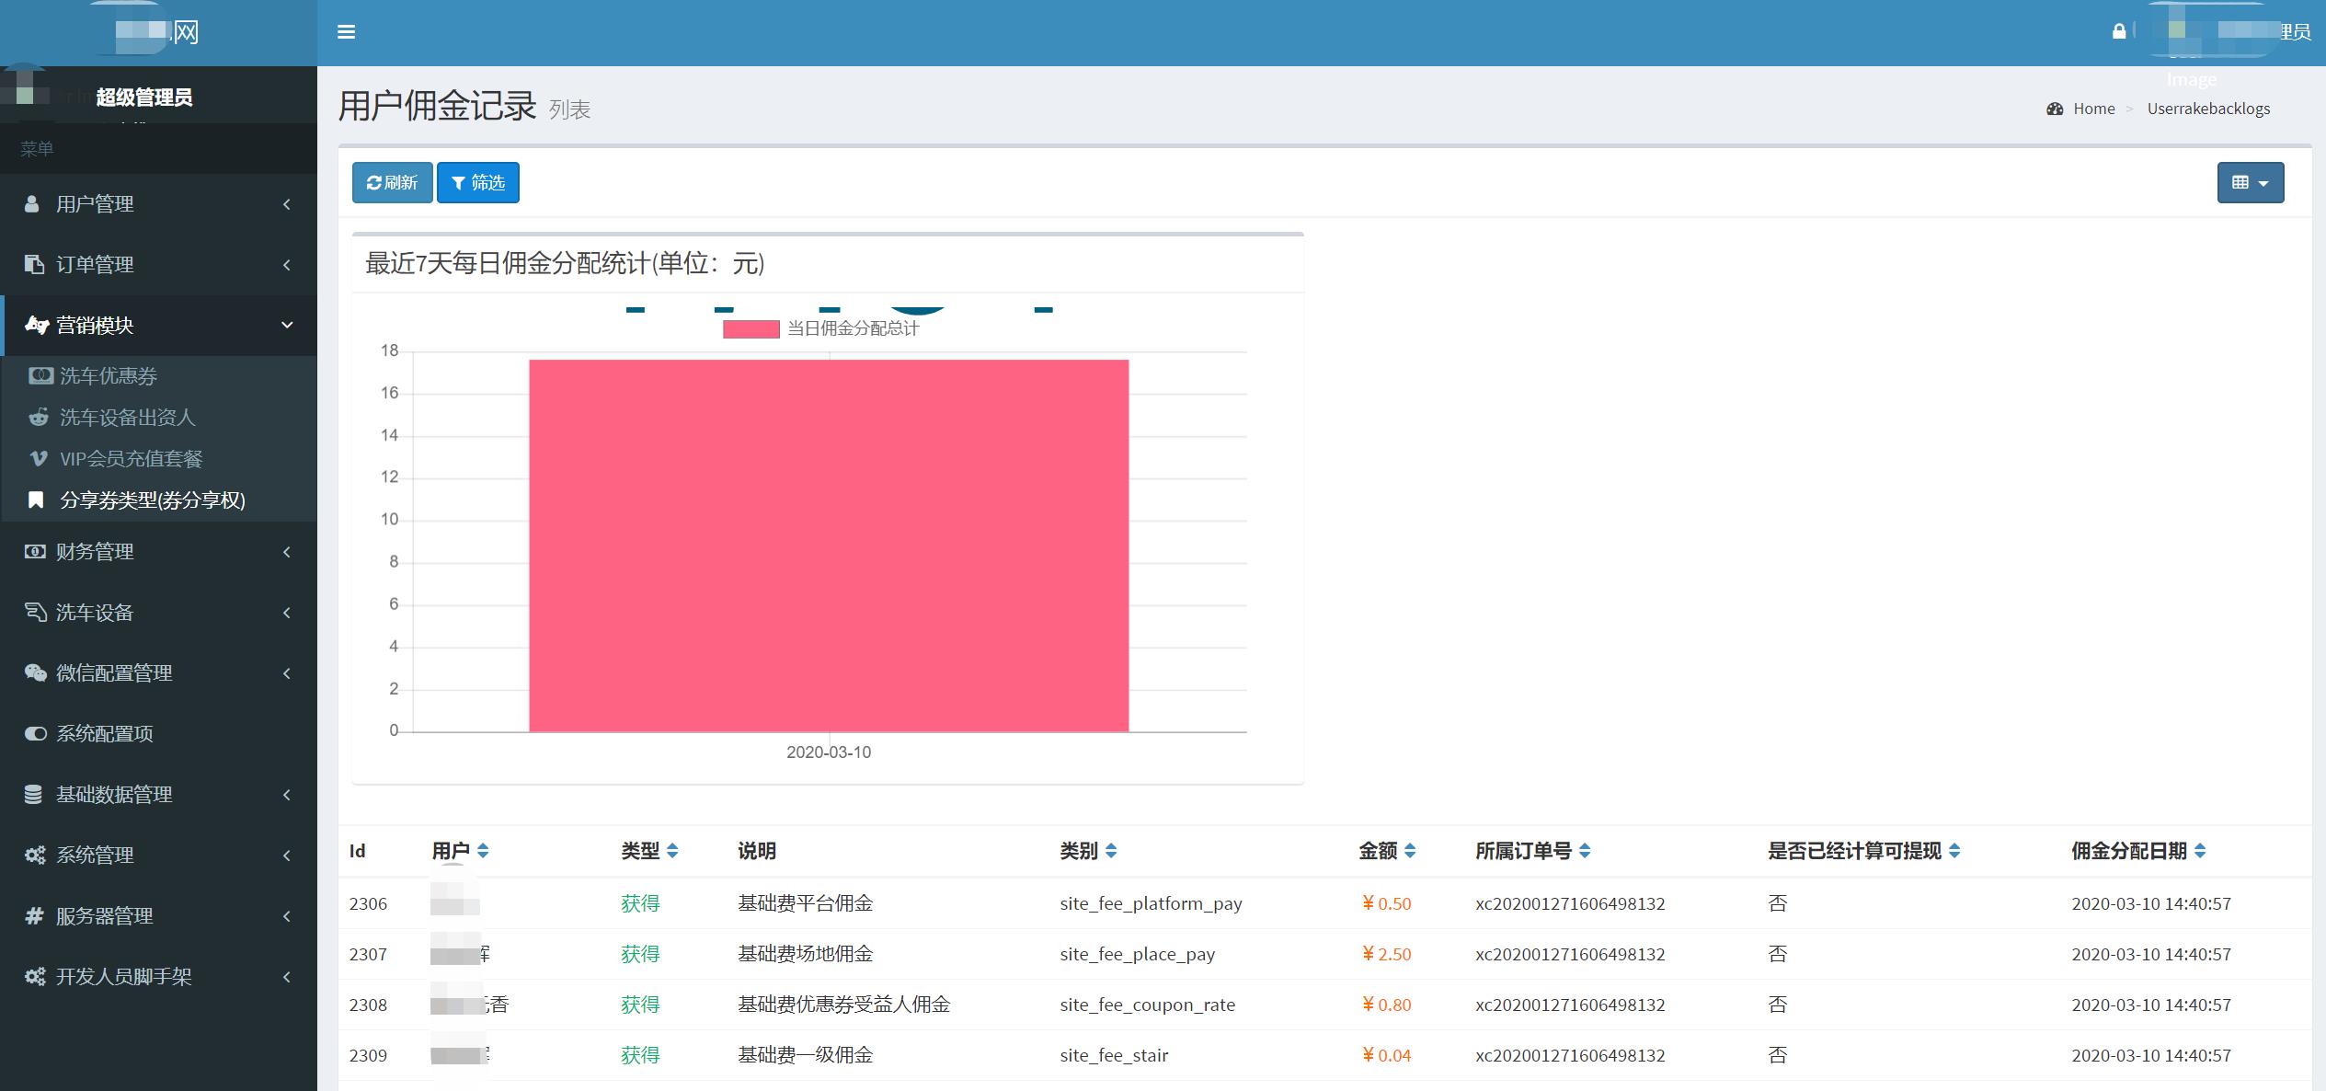The width and height of the screenshot is (2326, 1091).
Task: Sort table by 金额 column
Action: [x=1410, y=851]
